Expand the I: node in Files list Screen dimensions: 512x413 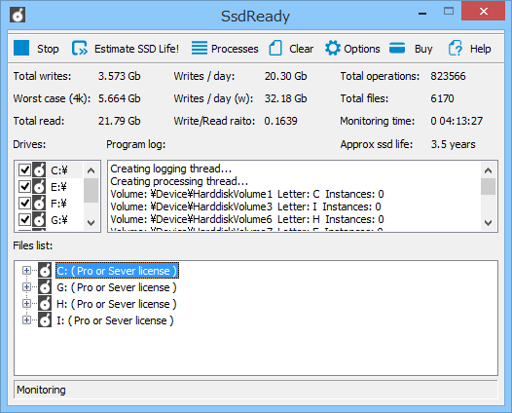[x=26, y=320]
